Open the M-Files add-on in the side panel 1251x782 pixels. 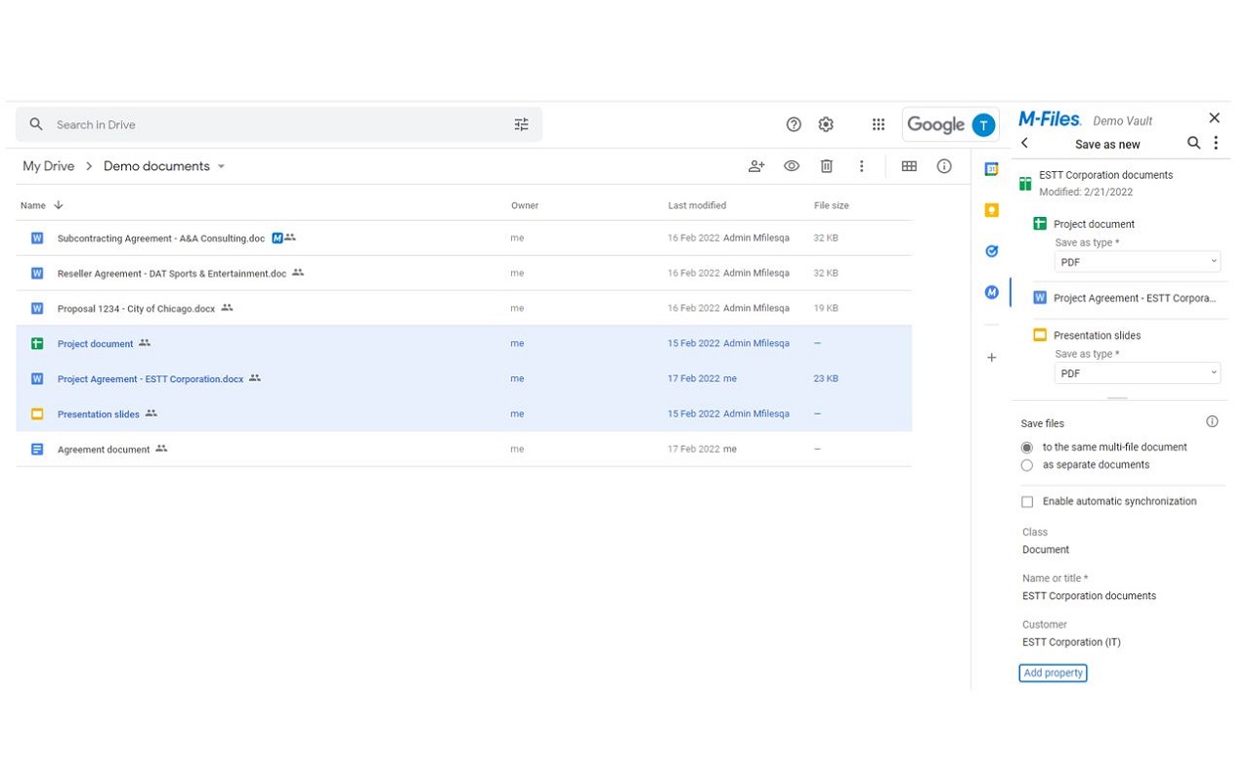991,291
